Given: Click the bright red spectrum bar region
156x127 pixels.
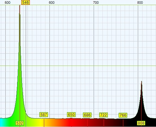Looking at the screenshot, I should pyautogui.click(x=69, y=123).
